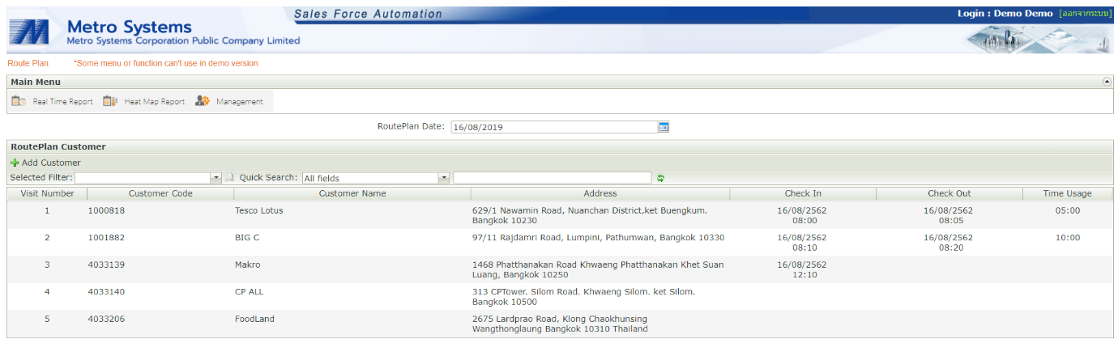1118x343 pixels.
Task: Click visit number 5
Action: pos(47,319)
